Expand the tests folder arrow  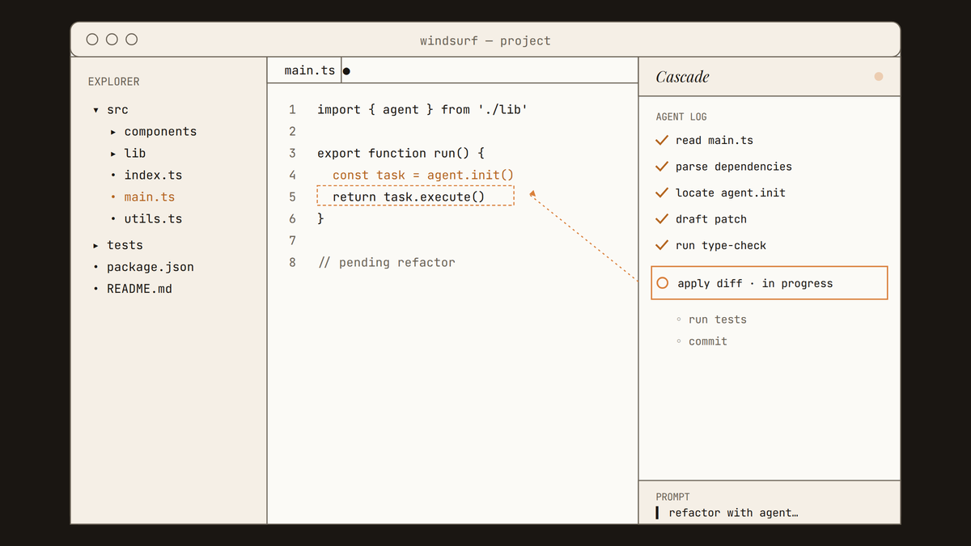pyautogui.click(x=95, y=245)
